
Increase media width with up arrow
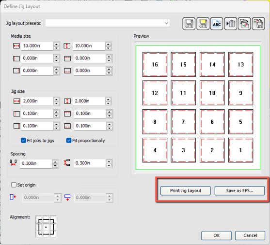[x=57, y=44]
